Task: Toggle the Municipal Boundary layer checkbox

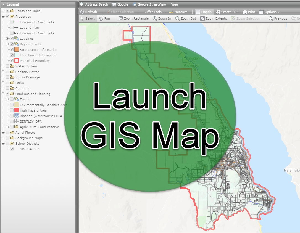Action: (x=12, y=61)
